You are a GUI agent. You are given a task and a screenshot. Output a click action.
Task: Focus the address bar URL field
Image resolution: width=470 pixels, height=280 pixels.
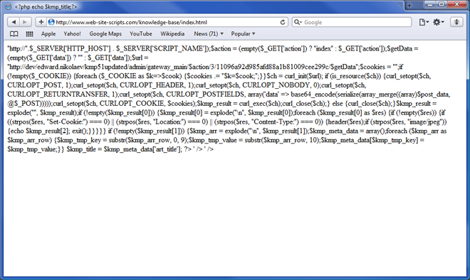pos(167,22)
